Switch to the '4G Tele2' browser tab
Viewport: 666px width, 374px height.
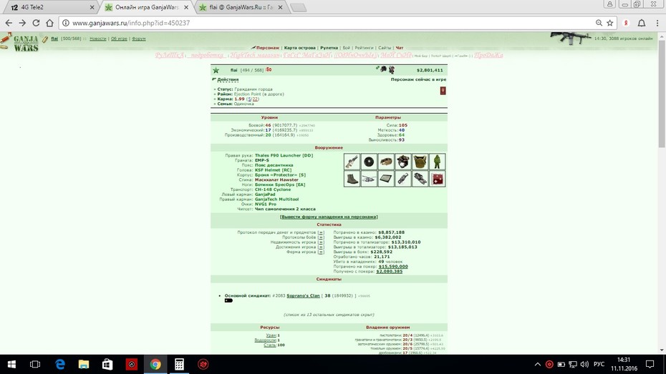pos(50,7)
